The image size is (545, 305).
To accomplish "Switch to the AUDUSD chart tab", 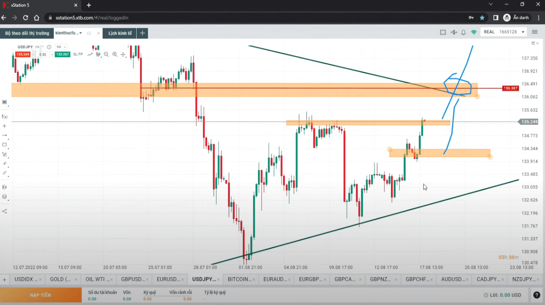I will pos(453,279).
